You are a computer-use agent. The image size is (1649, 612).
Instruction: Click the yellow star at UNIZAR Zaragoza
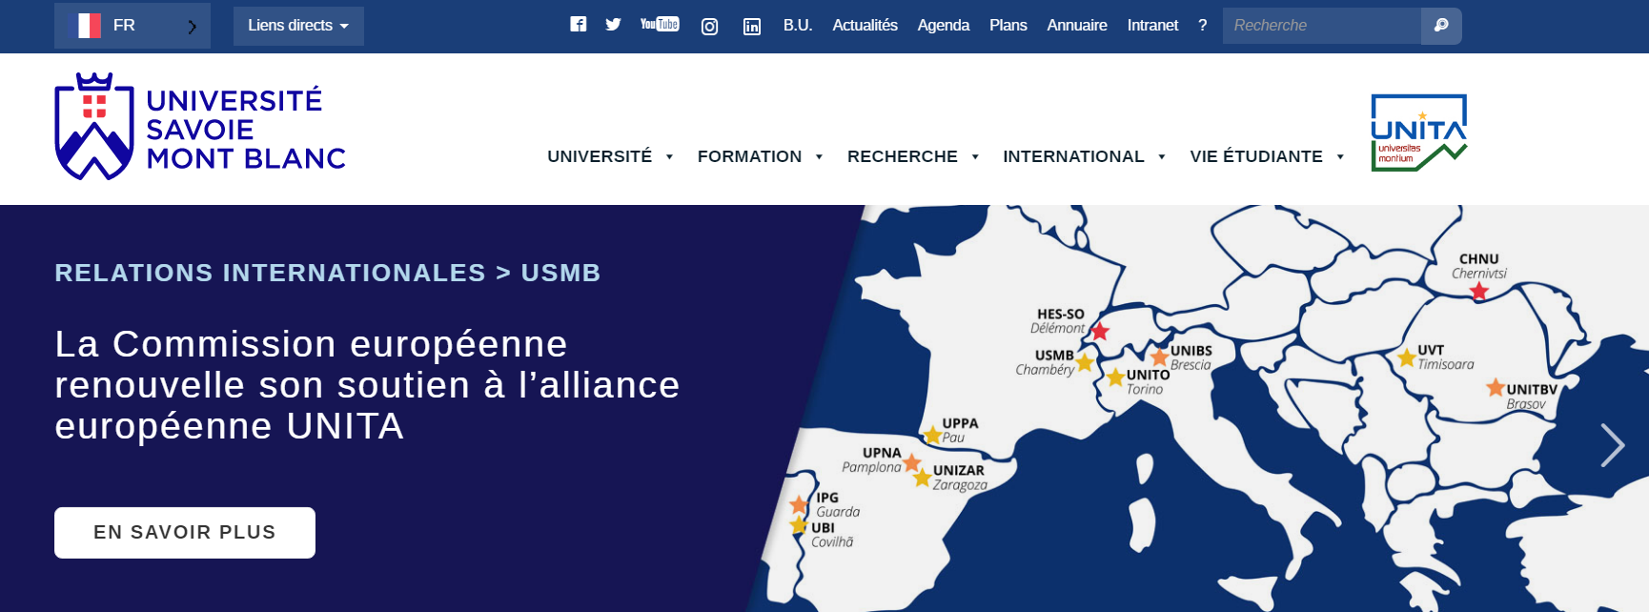pos(923,478)
